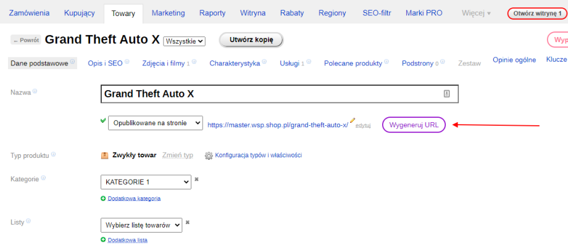Expand the Więcej menu
Viewport: 568px width, 248px height.
(477, 14)
